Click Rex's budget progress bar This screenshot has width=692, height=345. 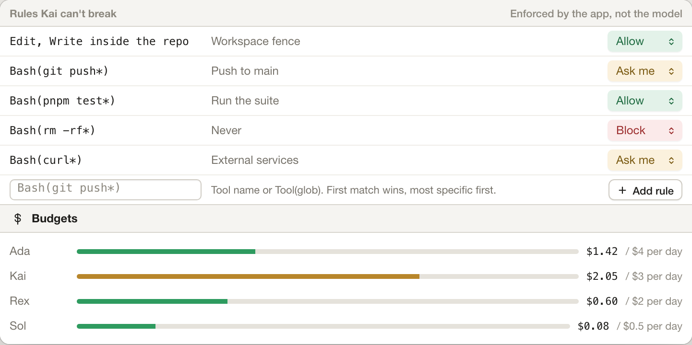pos(327,301)
